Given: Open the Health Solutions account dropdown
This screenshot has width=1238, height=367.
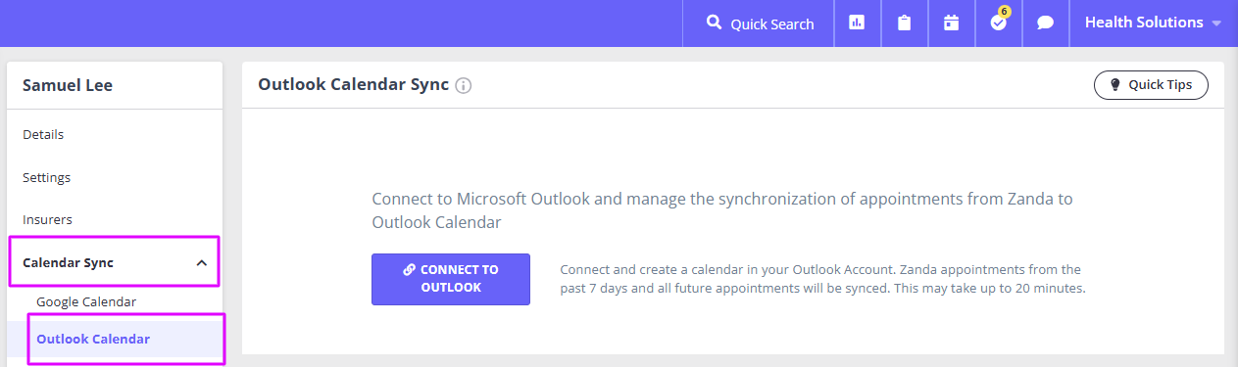Looking at the screenshot, I should (x=1153, y=23).
